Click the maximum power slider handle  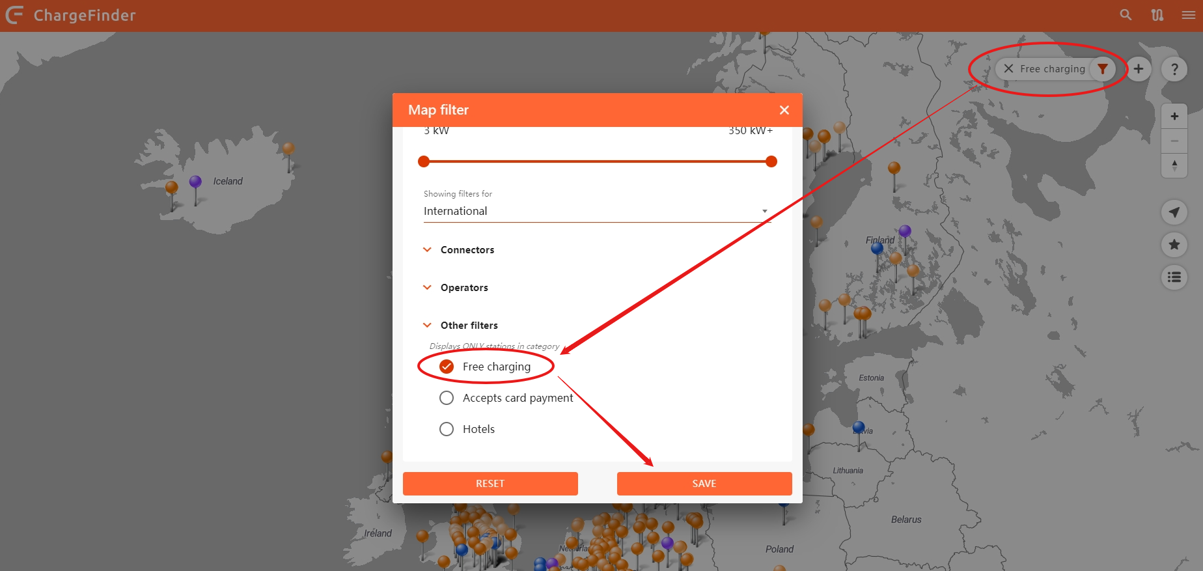pos(771,161)
